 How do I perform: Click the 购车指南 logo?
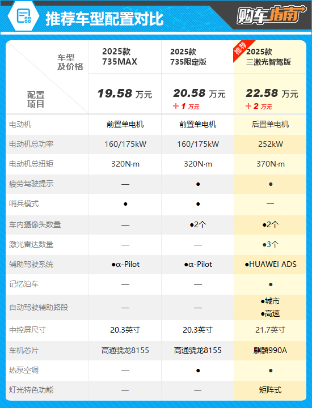(x=272, y=15)
